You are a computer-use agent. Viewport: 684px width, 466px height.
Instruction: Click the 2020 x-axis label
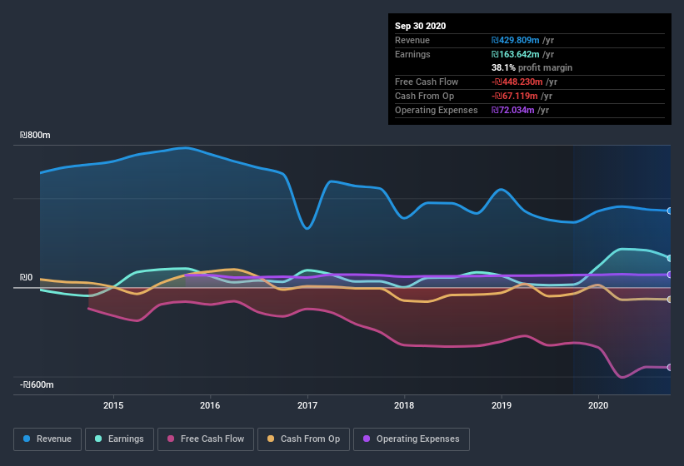[x=597, y=406]
